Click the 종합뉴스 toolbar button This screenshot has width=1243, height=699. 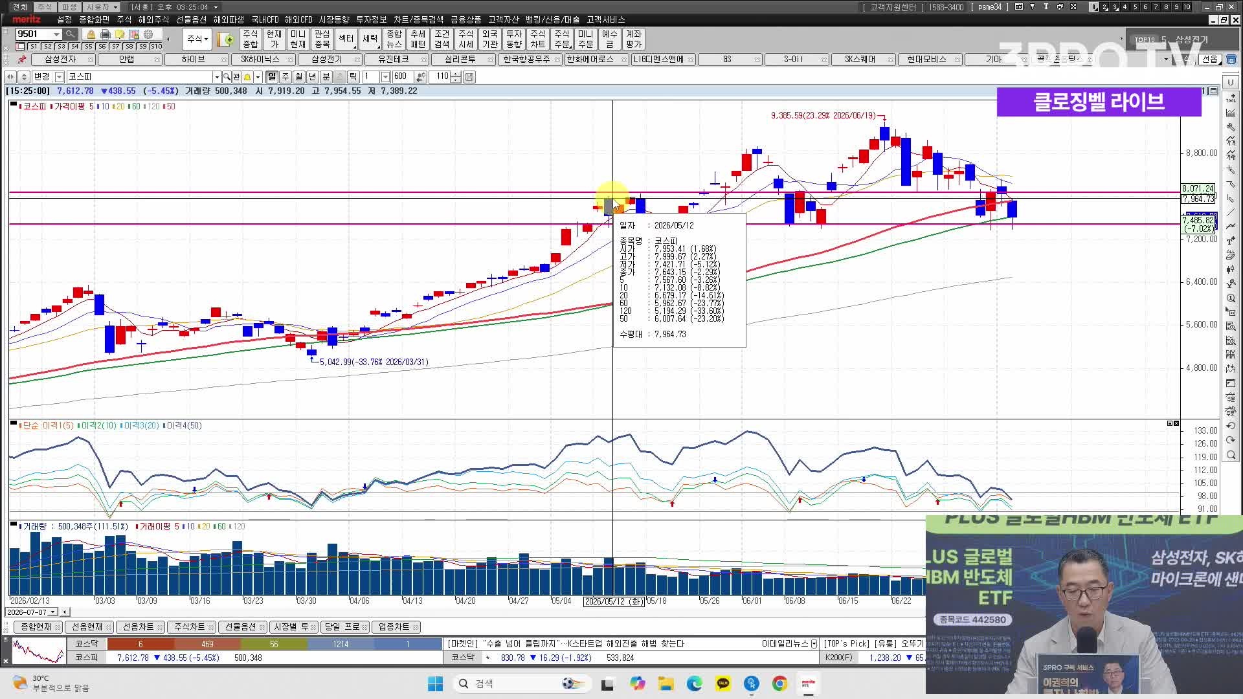pyautogui.click(x=394, y=39)
